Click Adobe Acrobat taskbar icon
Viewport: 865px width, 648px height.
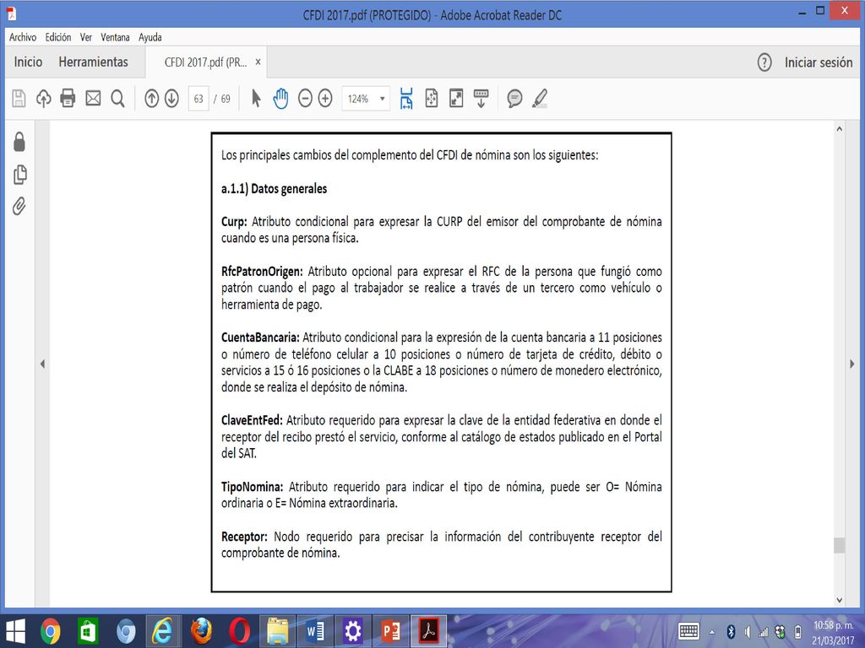tap(428, 631)
